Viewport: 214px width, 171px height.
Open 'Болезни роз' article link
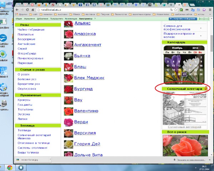pos(27,79)
